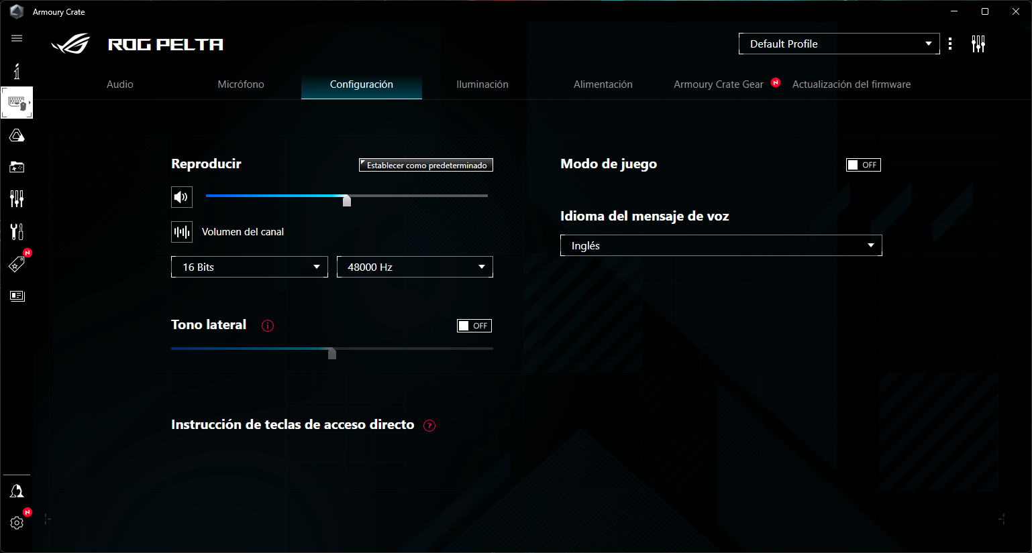Open the 48000 Hz sample rate dropdown
Screen dimensions: 1032x553
click(415, 267)
